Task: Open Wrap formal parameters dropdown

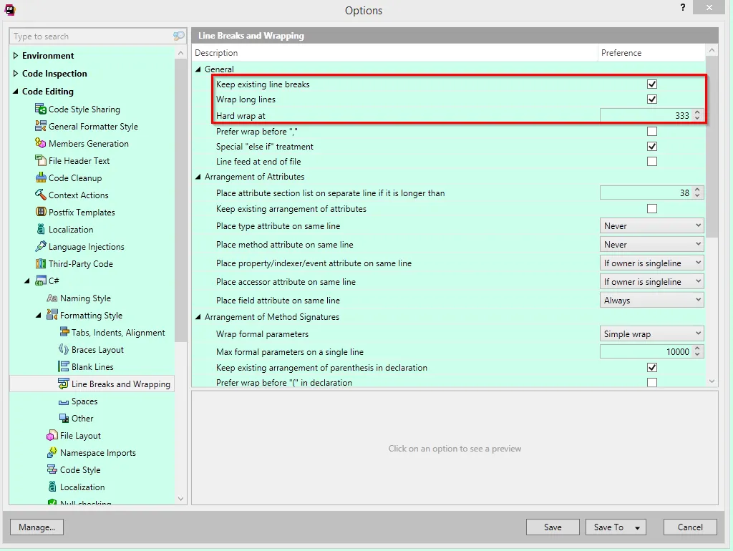Action: tap(651, 333)
